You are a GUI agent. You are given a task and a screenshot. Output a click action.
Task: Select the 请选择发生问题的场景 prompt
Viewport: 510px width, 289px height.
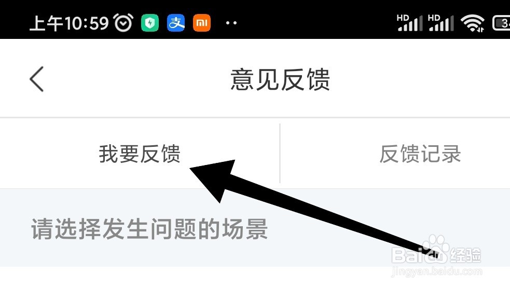(149, 229)
